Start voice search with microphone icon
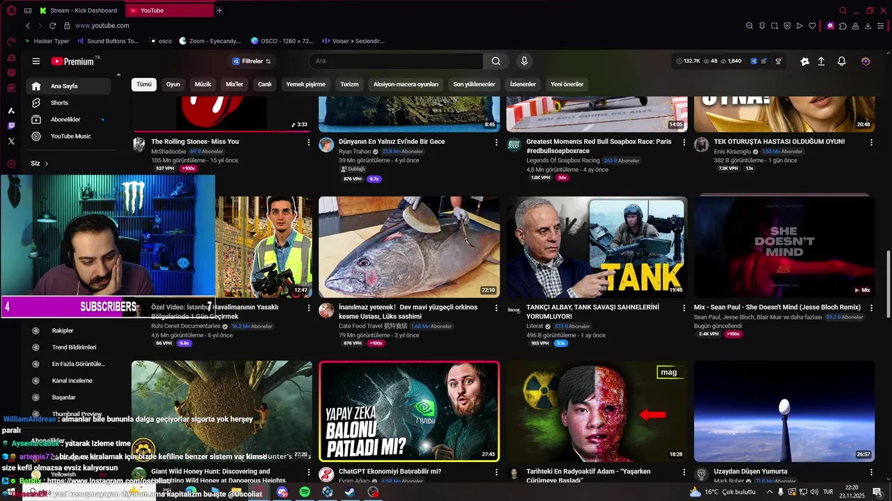 (x=524, y=61)
